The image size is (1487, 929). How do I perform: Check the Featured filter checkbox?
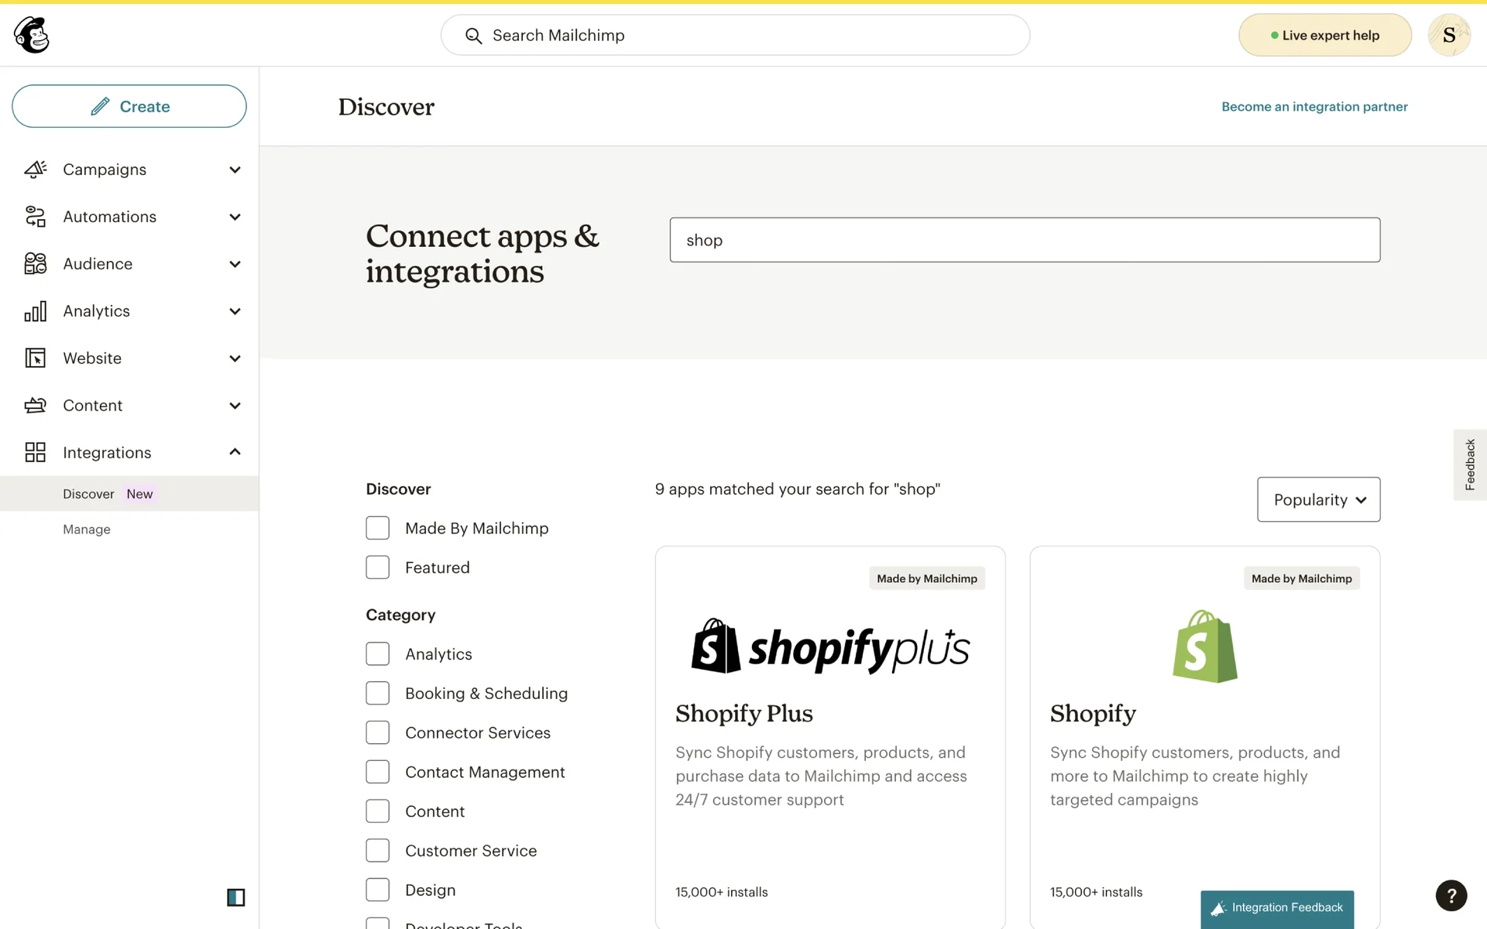click(x=378, y=567)
